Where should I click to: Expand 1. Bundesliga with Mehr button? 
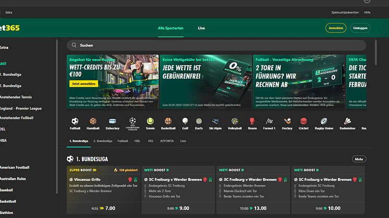click(x=359, y=159)
